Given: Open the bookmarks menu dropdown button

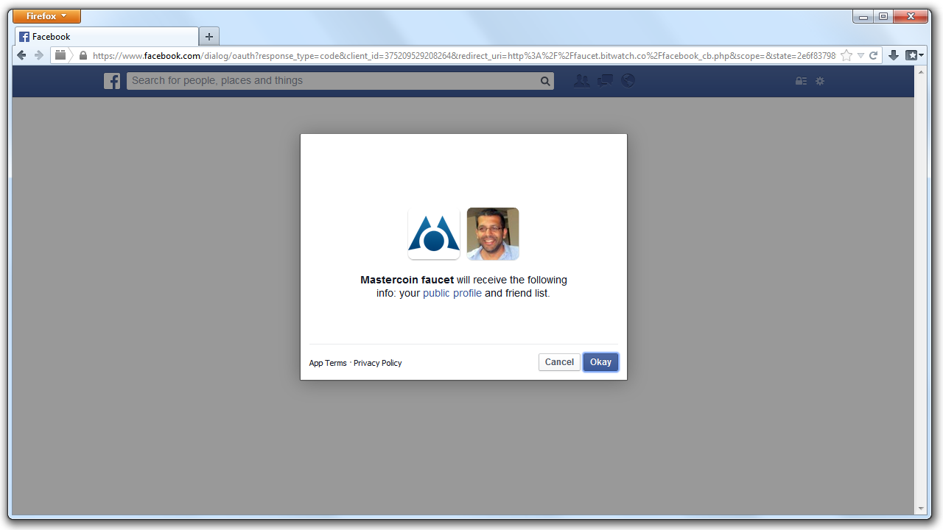Looking at the screenshot, I should (x=914, y=55).
